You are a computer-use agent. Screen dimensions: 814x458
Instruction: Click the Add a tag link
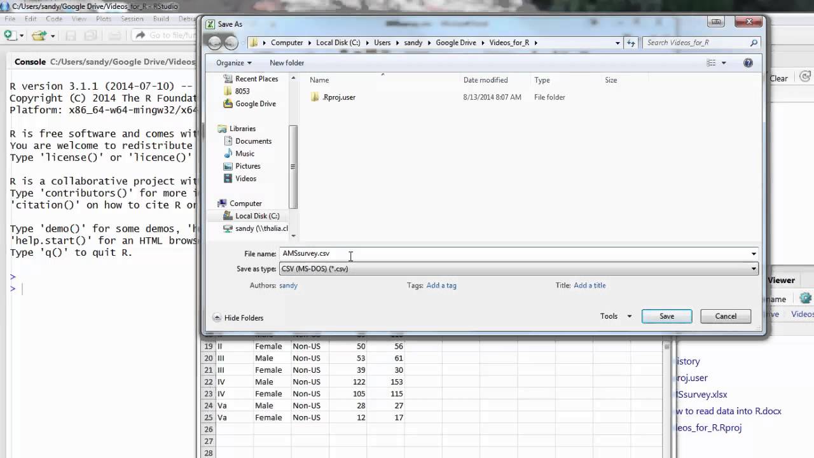click(x=441, y=286)
